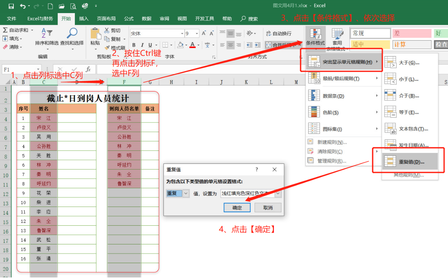448x279 pixels.
Task: Open the 文件 (File) tab
Action: (12, 19)
